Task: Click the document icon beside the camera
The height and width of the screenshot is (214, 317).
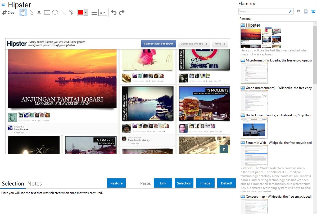Action: tap(306, 11)
